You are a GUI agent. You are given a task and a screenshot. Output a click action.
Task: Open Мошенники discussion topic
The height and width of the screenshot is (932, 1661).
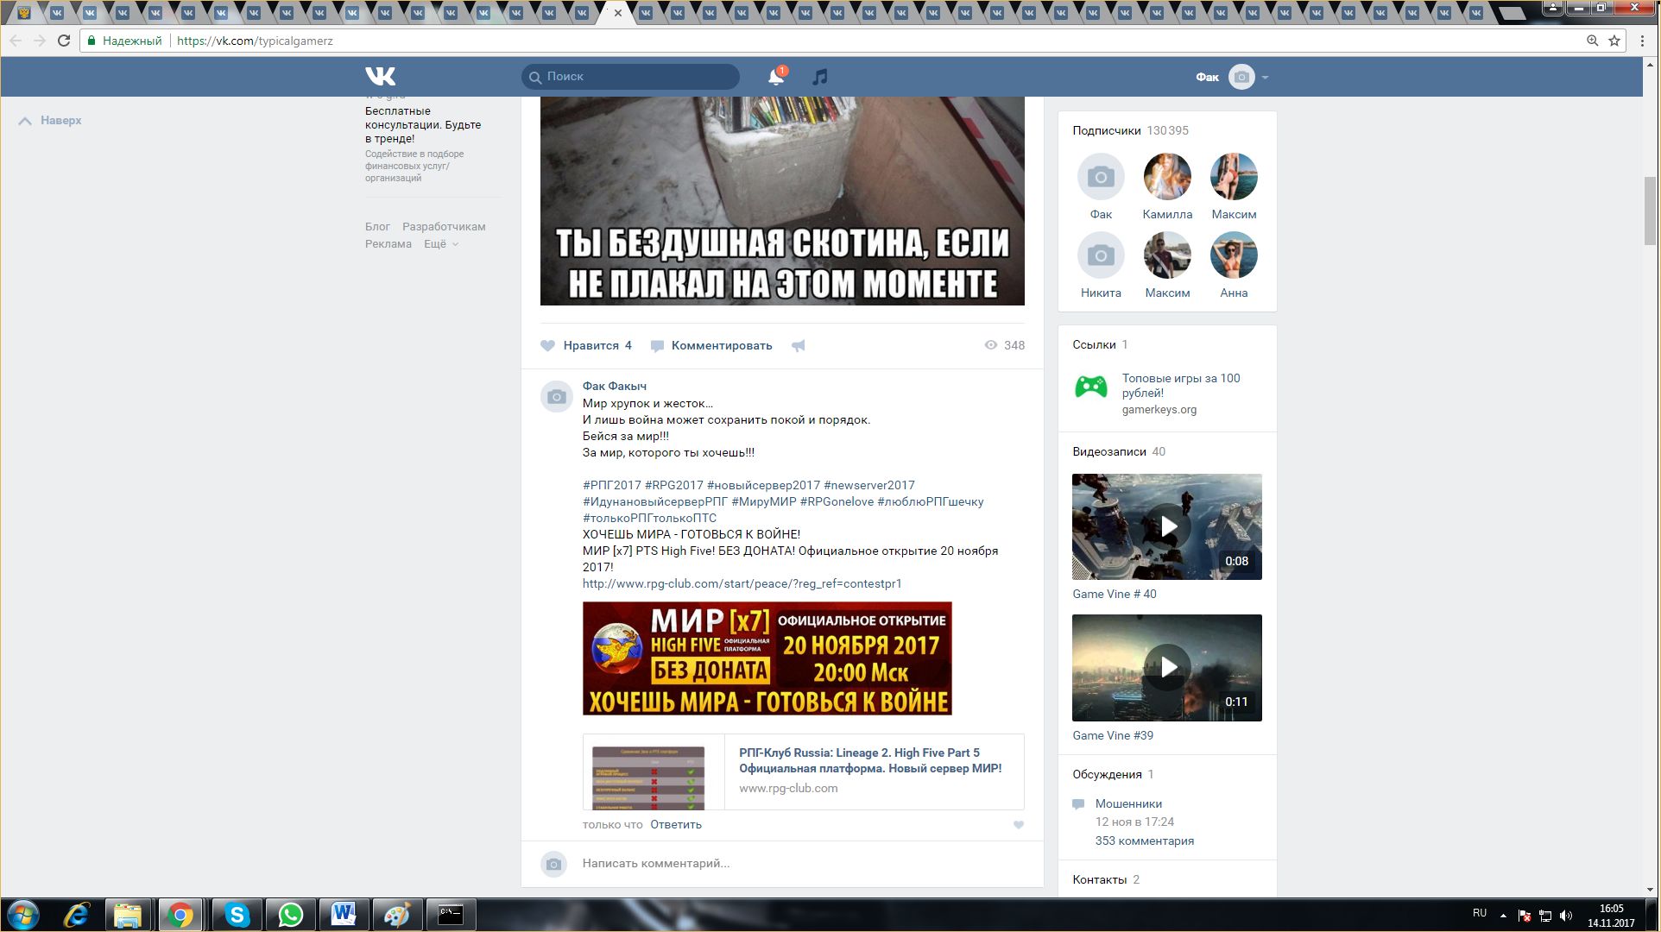coord(1128,803)
